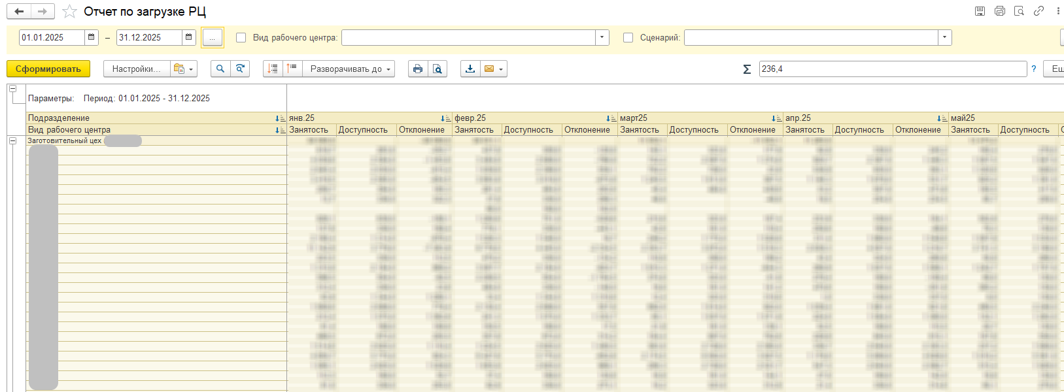Open calendar for start date 01.01.2025
This screenshot has width=1064, height=392.
pyautogui.click(x=92, y=37)
